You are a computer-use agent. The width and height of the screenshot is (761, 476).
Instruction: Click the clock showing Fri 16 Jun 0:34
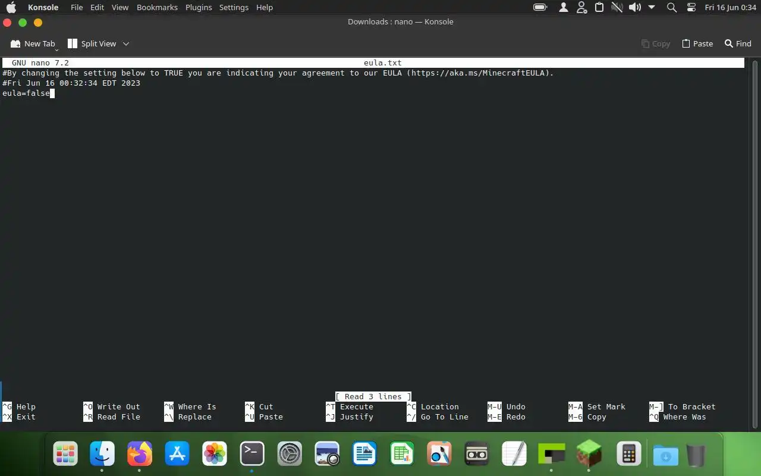730,7
